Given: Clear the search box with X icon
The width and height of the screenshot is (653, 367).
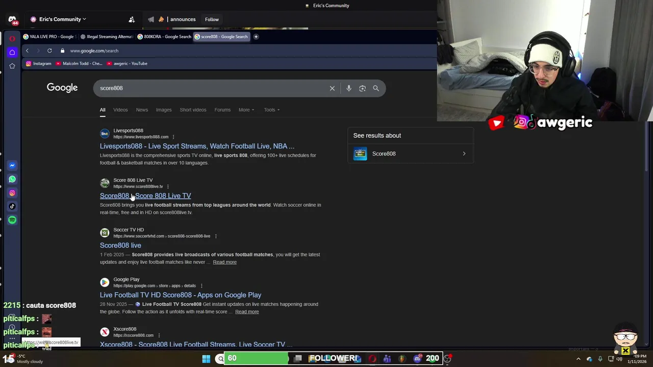Looking at the screenshot, I should click(332, 88).
